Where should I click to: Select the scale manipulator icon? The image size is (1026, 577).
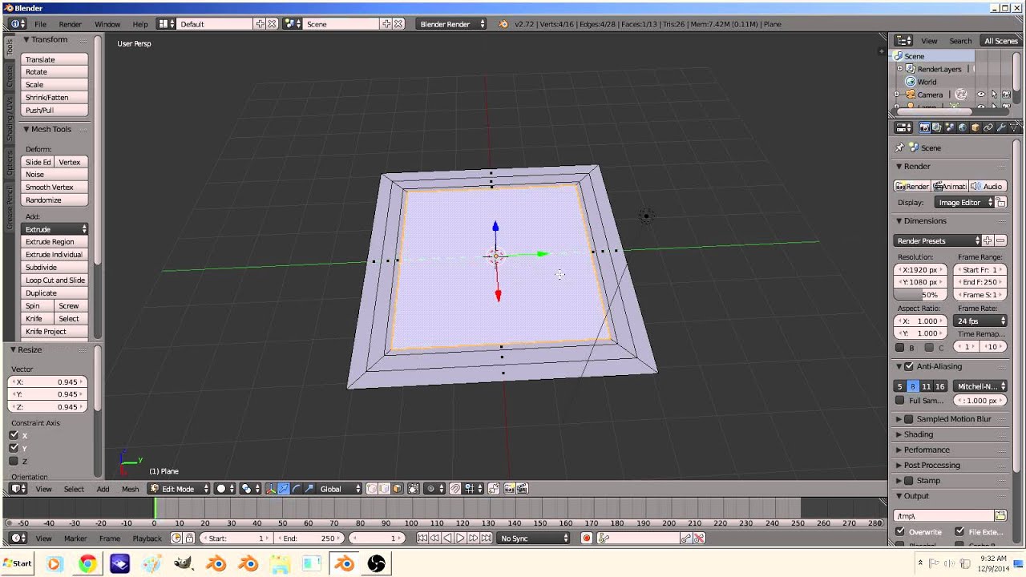(309, 489)
